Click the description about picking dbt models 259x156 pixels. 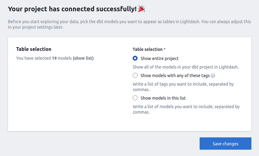129,24
